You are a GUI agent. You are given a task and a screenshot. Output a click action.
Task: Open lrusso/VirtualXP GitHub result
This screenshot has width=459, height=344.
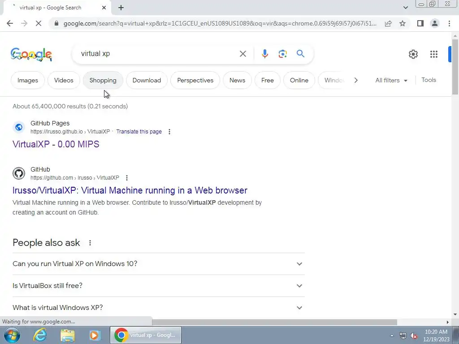click(130, 190)
